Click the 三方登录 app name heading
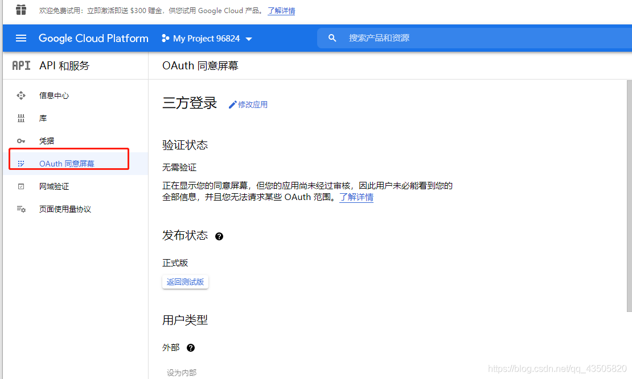 190,103
